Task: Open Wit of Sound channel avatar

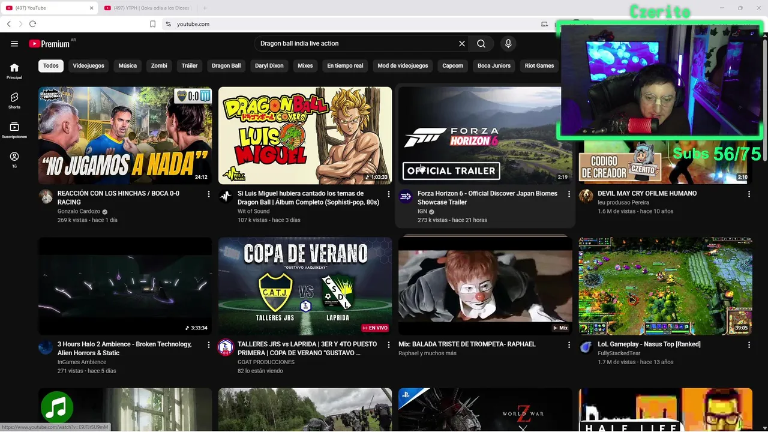Action: 226,196
